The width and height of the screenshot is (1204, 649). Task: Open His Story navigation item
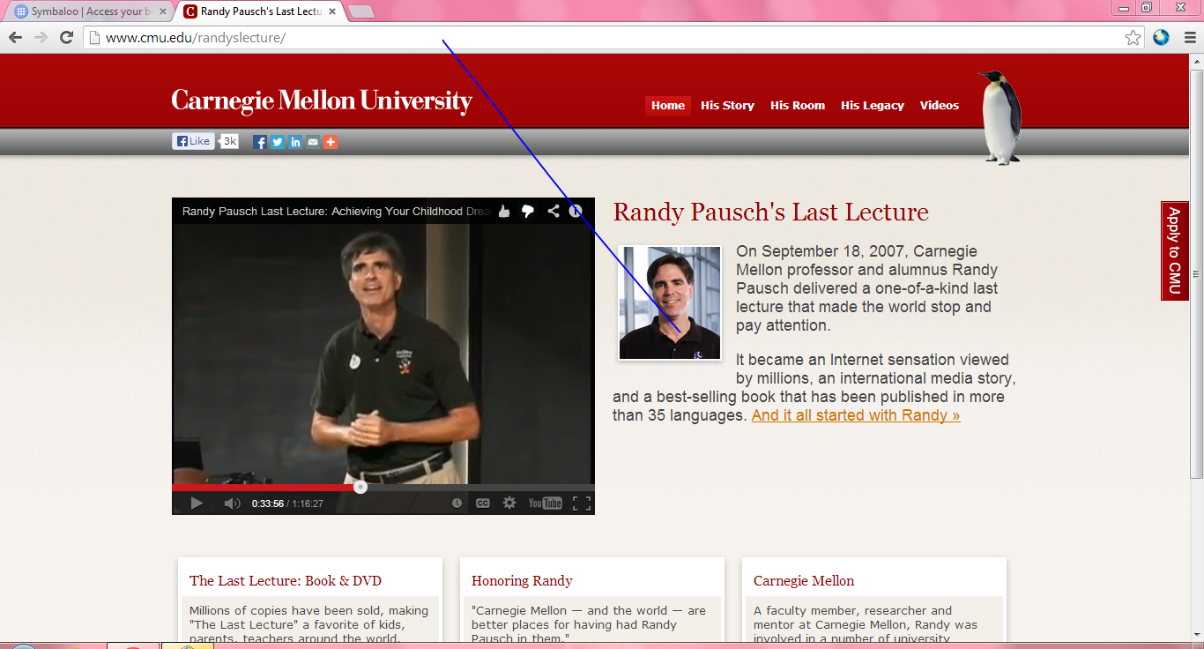click(727, 106)
